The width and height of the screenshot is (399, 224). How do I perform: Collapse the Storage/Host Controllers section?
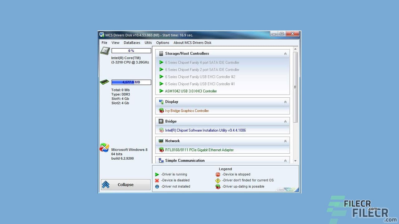285,53
